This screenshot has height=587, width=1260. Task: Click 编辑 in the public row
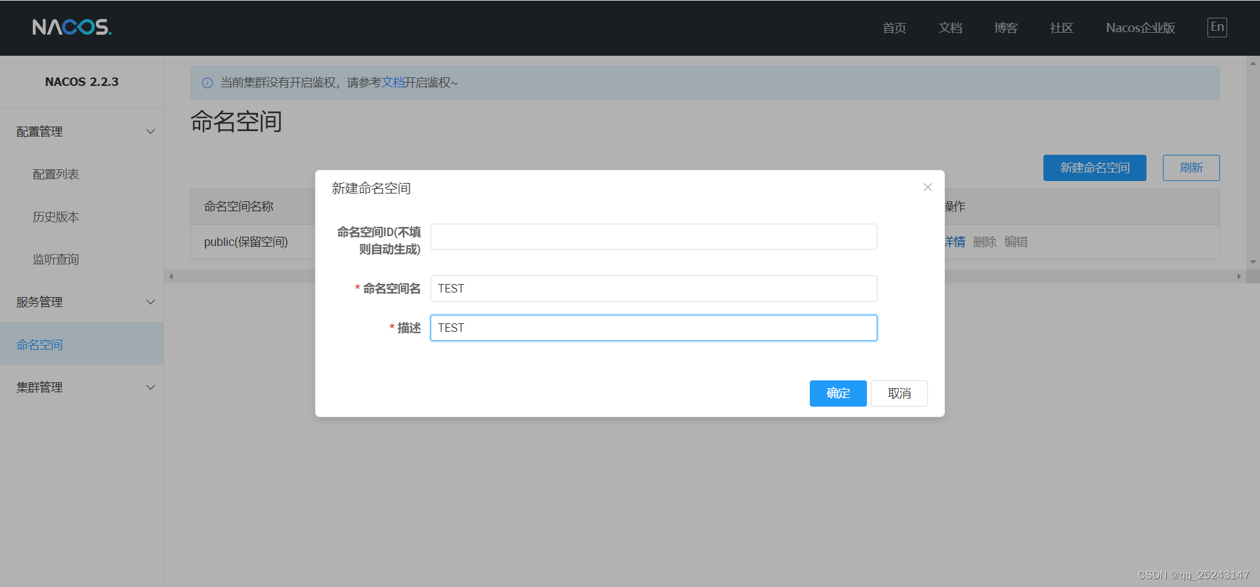(1016, 242)
